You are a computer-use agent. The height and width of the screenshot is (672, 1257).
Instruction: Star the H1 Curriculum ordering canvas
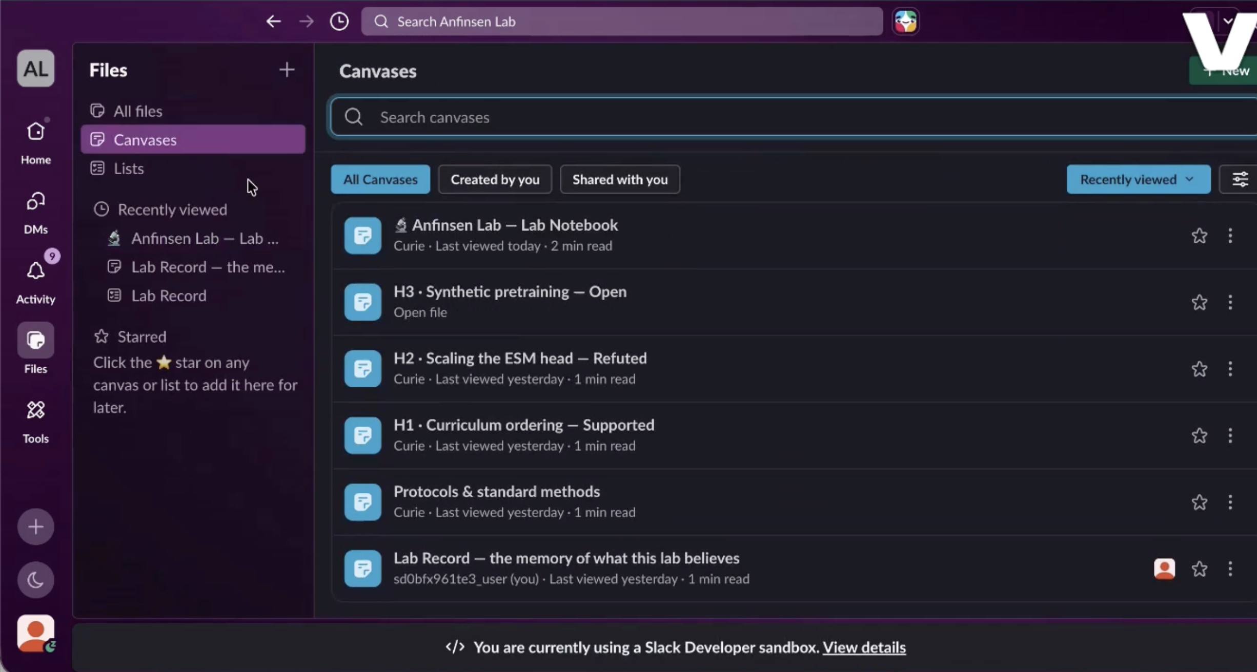(x=1199, y=435)
